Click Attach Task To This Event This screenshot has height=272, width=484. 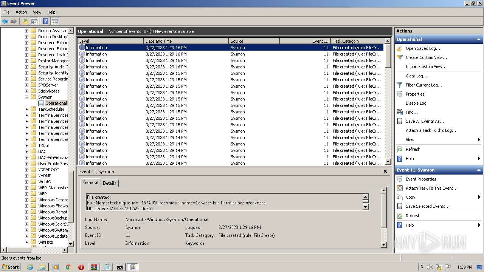pos(431,188)
